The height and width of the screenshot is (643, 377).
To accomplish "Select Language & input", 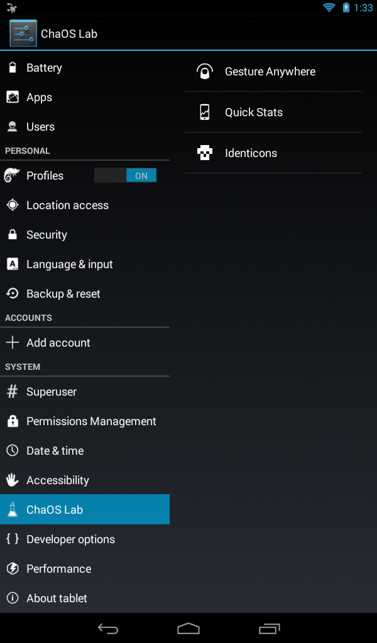I will pyautogui.click(x=84, y=264).
